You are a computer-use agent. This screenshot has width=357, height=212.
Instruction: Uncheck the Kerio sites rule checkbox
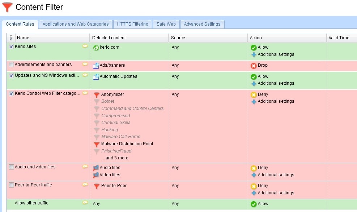coord(12,47)
